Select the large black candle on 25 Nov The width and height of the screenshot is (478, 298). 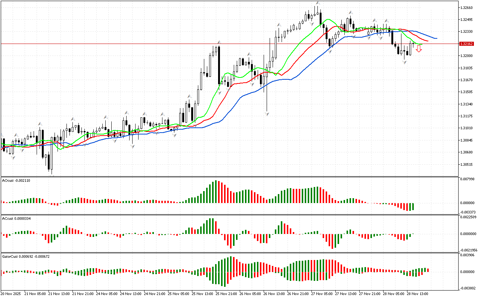click(219, 65)
